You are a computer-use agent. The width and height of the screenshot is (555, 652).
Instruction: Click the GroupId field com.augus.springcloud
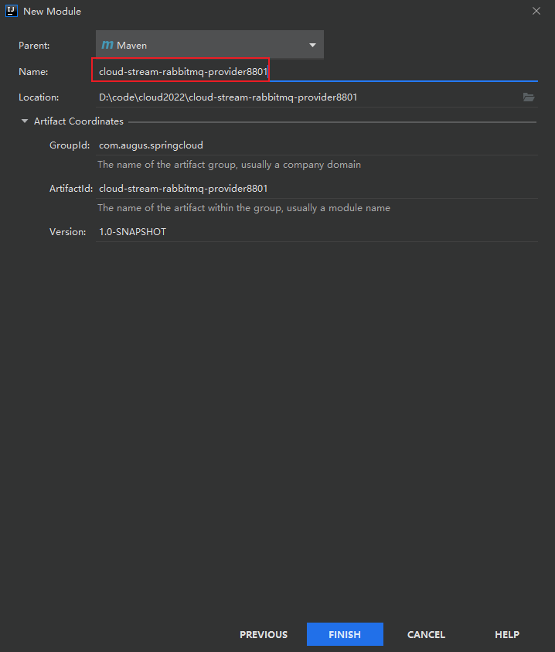[x=317, y=145]
